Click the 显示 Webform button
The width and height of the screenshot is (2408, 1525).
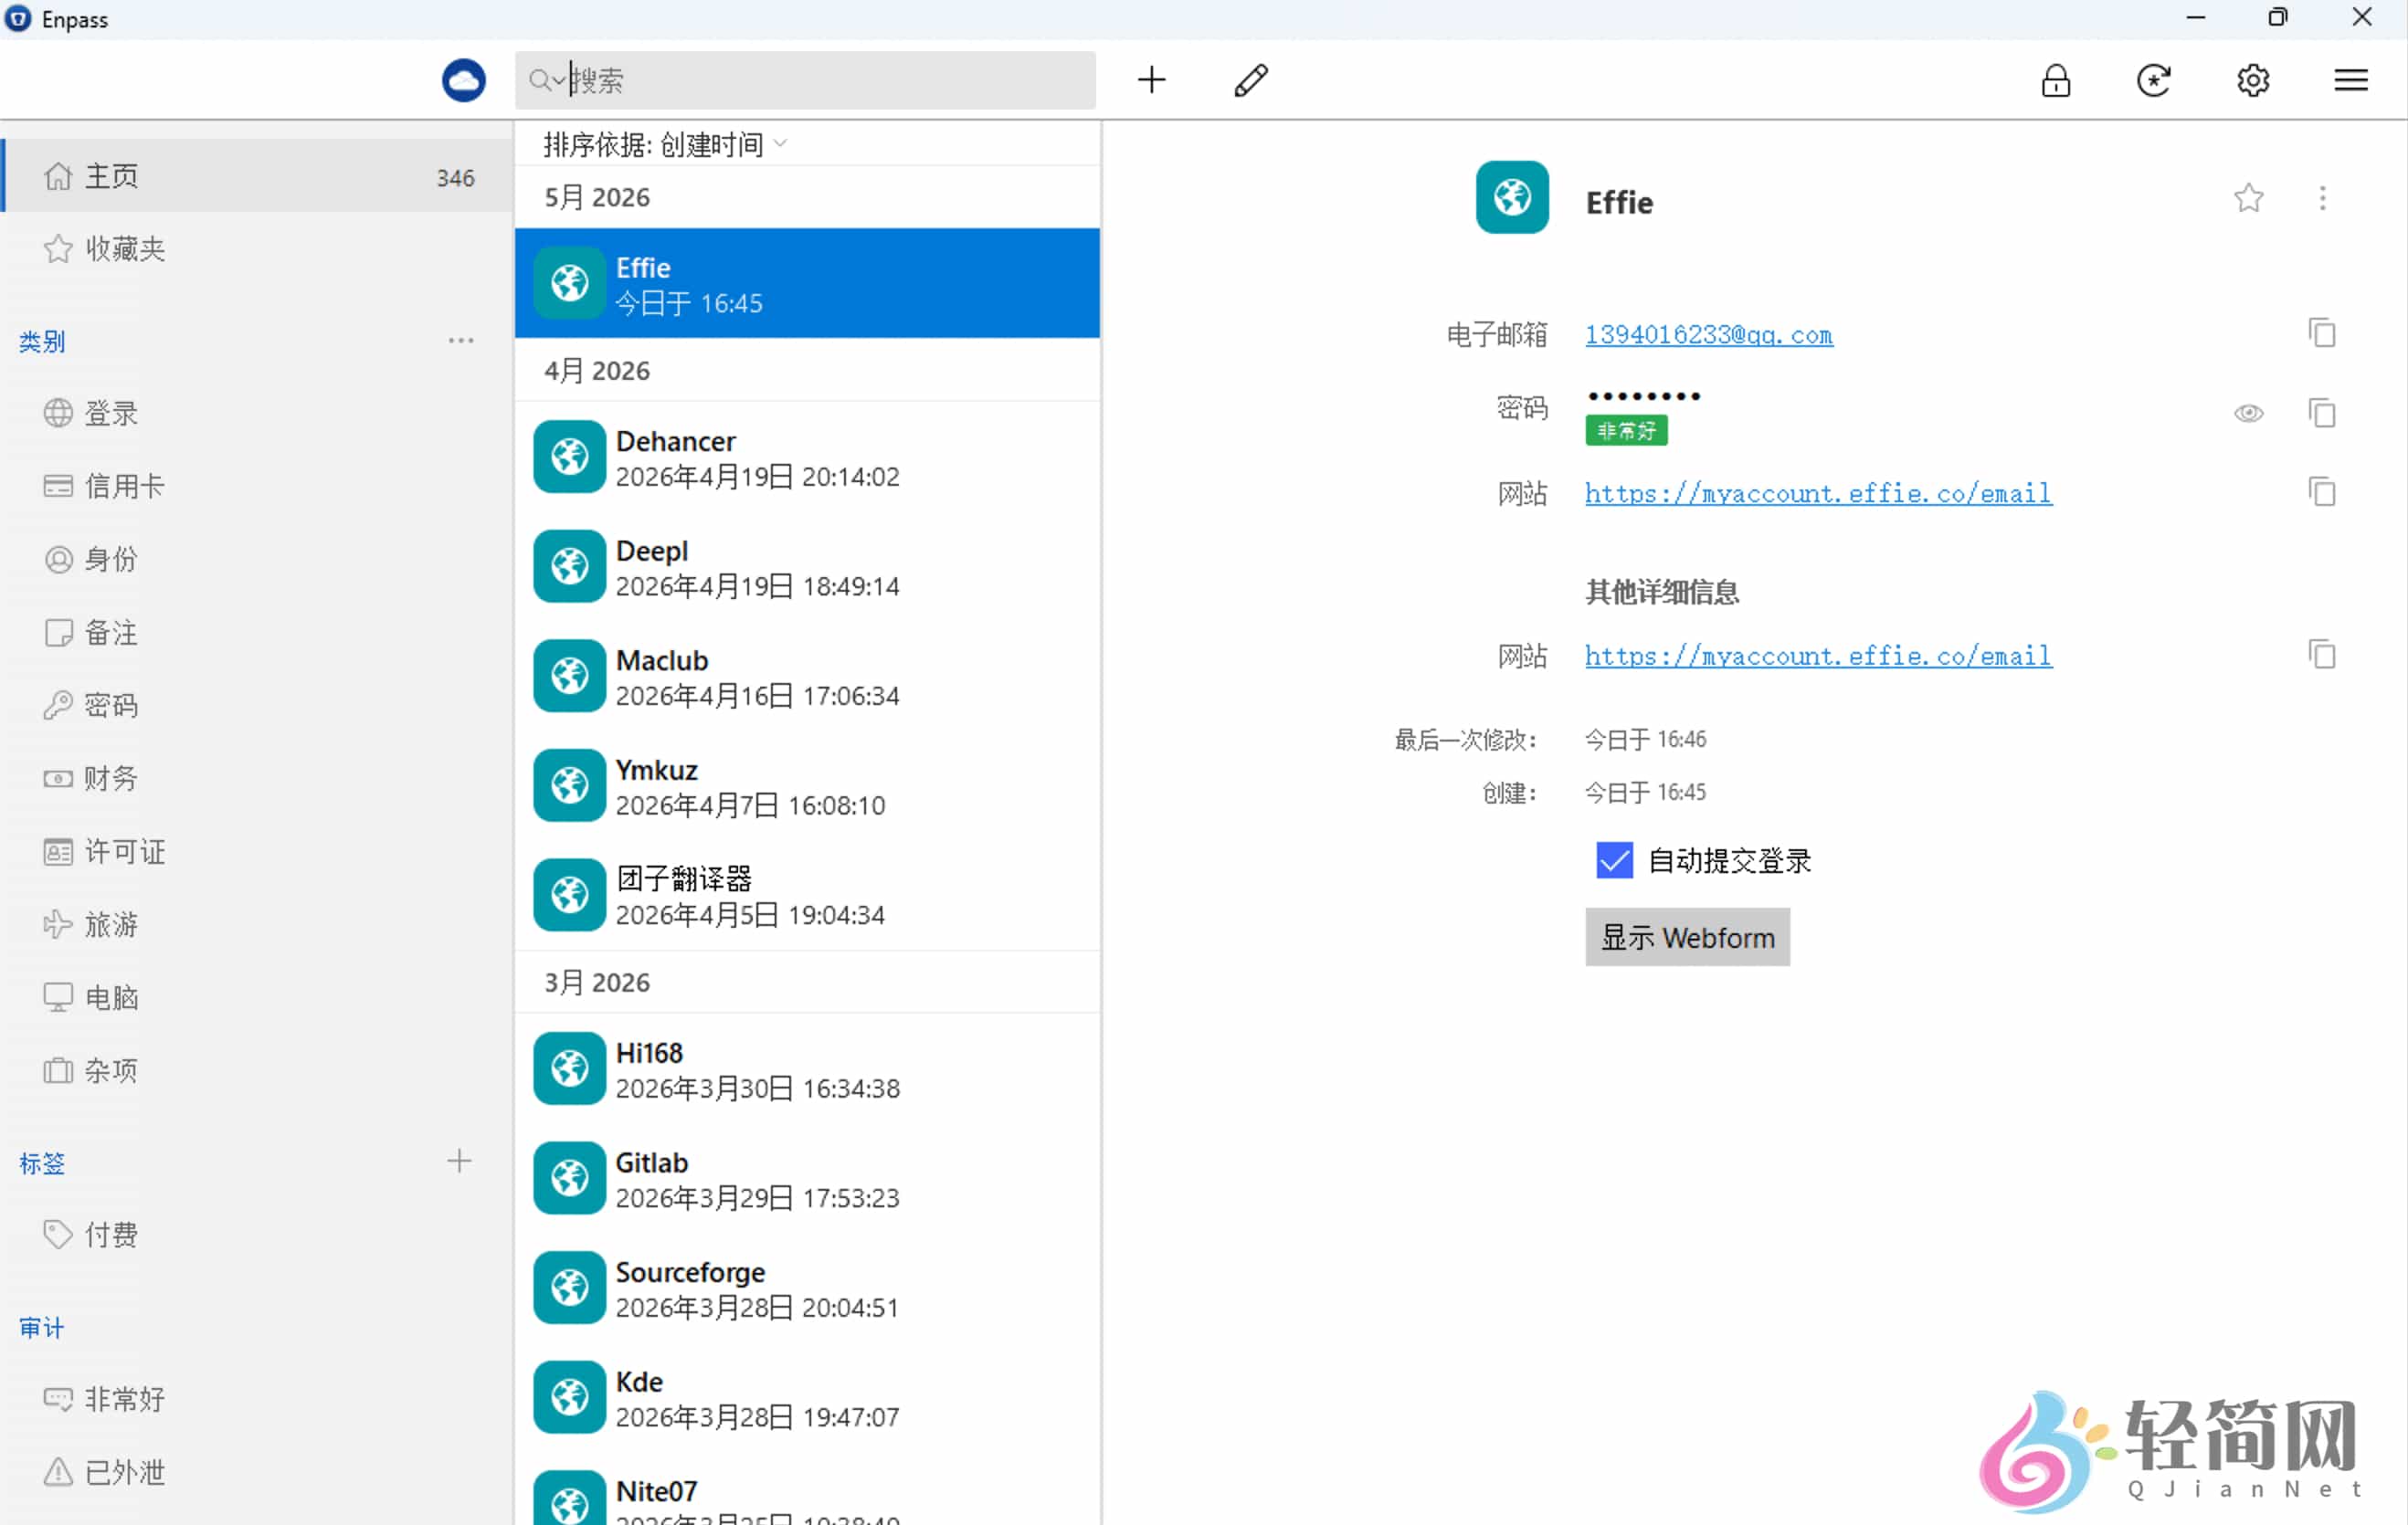pos(1687,936)
